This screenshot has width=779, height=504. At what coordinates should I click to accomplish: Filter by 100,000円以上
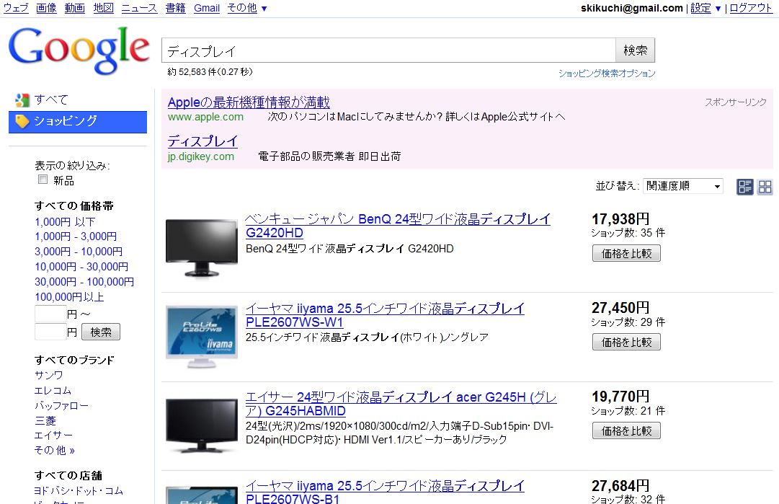click(x=69, y=297)
